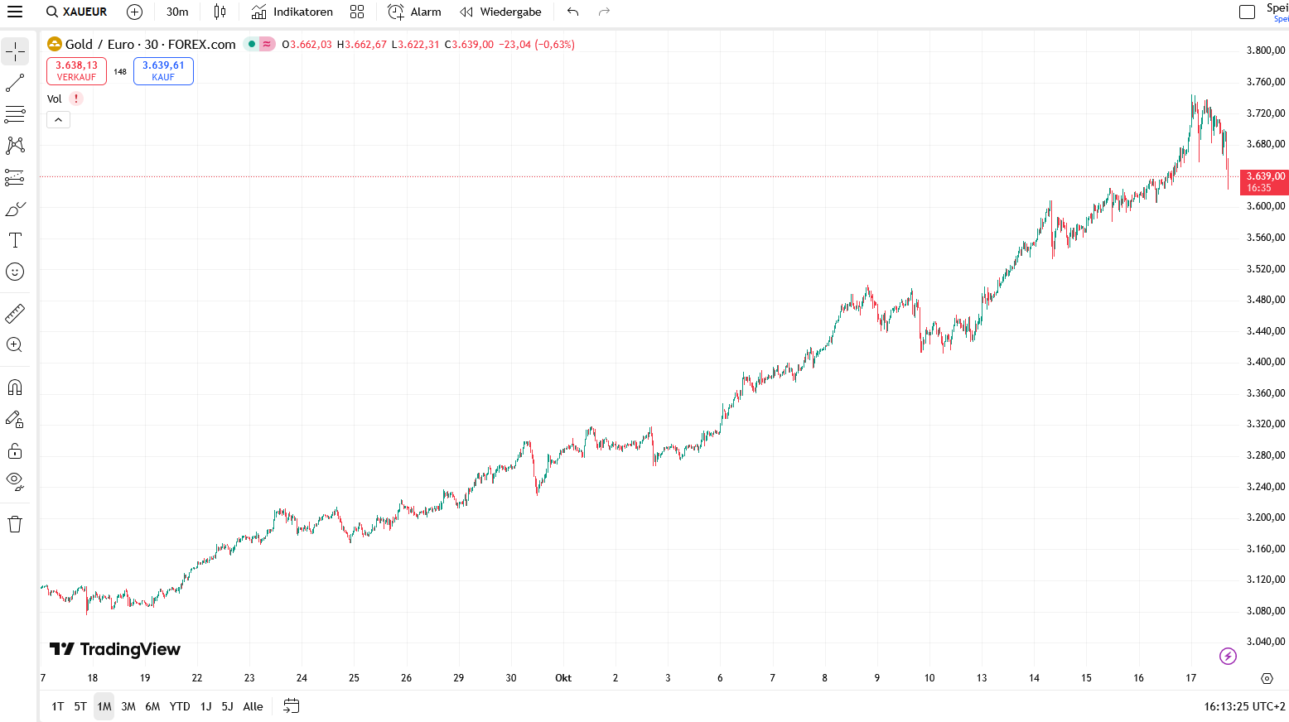Toggle stay in drawing mode
Viewport: 1289px width, 722px height.
point(15,419)
